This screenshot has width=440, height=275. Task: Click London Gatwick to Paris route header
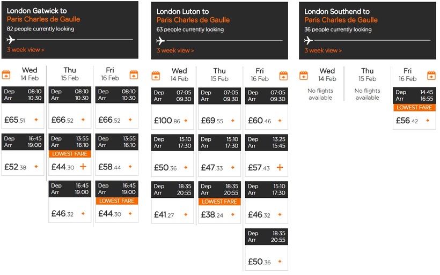point(43,15)
